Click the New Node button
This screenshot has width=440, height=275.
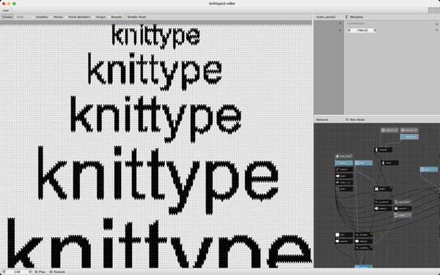355,120
